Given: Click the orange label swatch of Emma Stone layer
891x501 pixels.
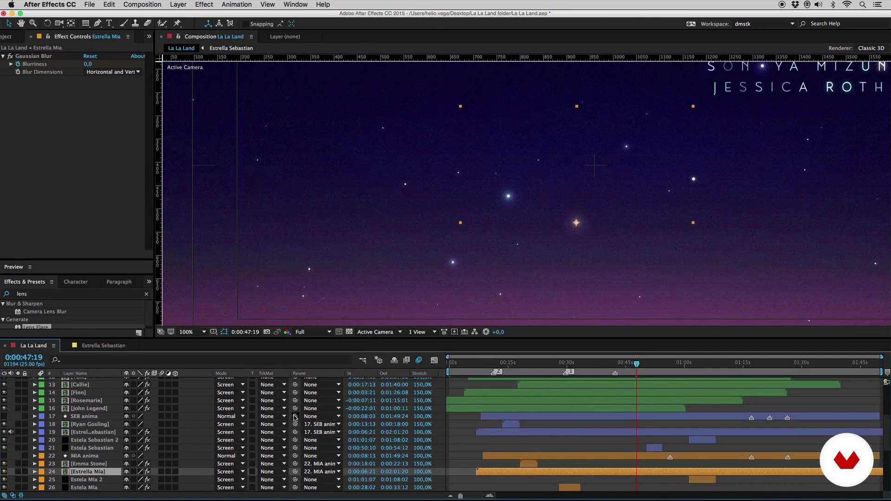Looking at the screenshot, I should point(41,463).
